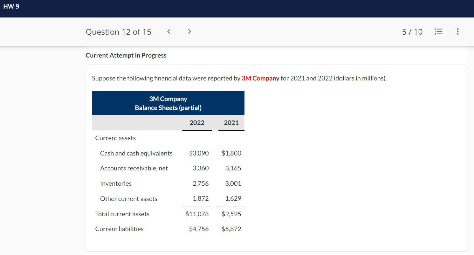Click the HW 9 assignment title
Screen dimensions: 474x255
pos(11,6)
